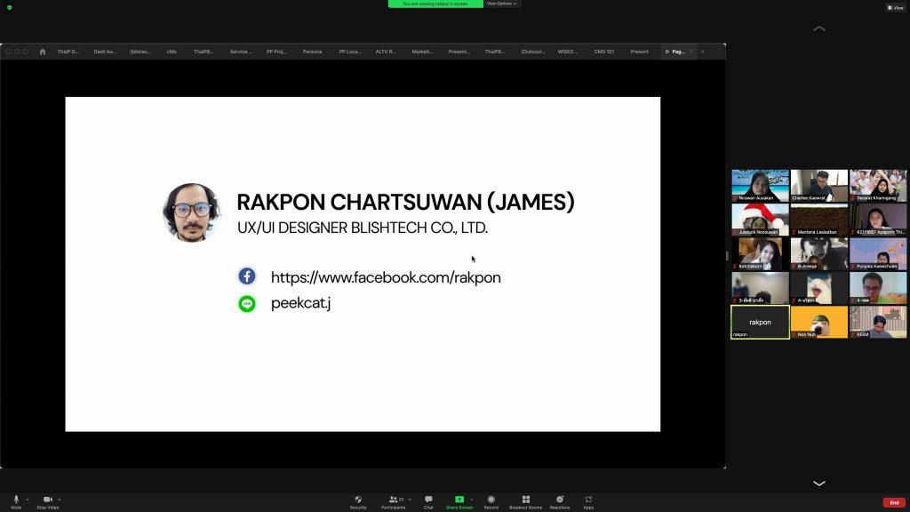Select the rakpon participant tile

click(x=761, y=322)
